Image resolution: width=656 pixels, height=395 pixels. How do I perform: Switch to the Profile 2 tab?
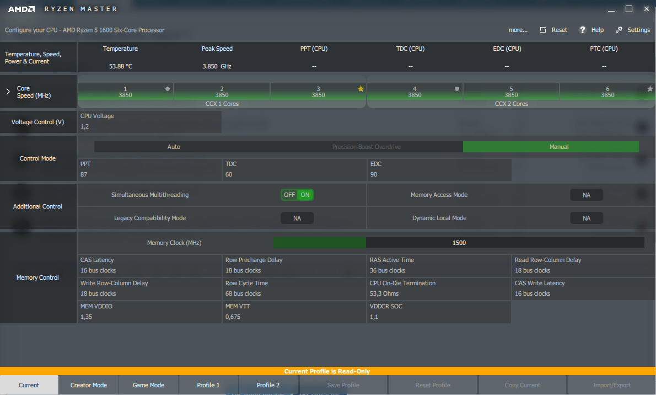[x=268, y=385]
